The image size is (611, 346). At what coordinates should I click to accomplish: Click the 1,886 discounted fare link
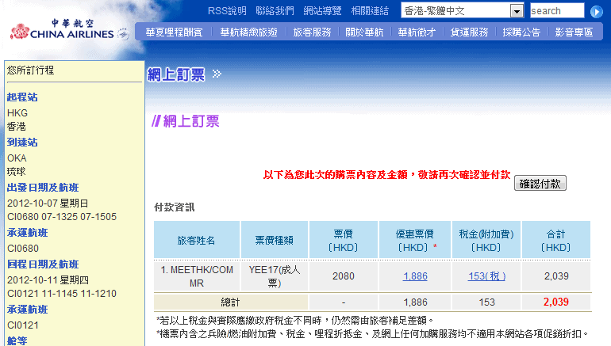(x=415, y=276)
